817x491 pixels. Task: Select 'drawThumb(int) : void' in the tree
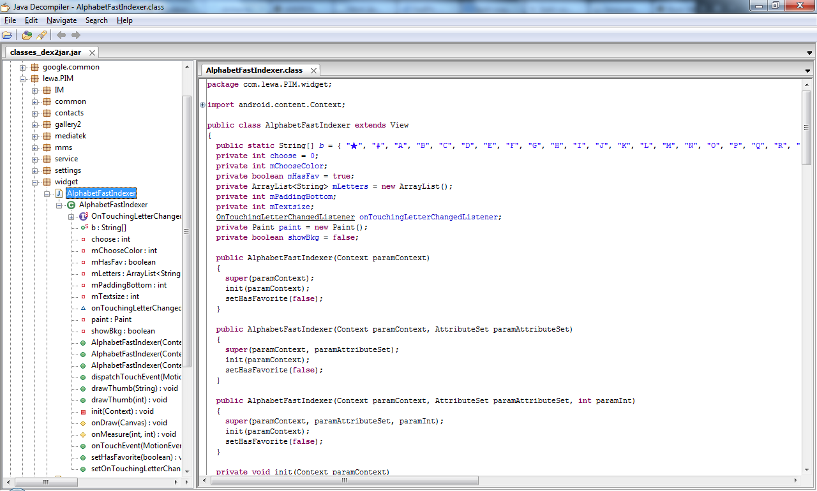pyautogui.click(x=129, y=400)
